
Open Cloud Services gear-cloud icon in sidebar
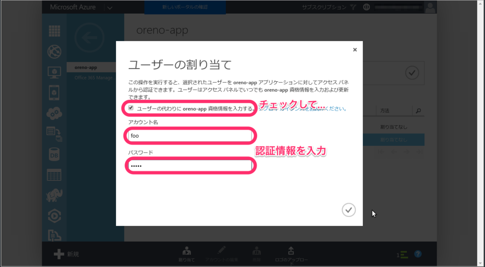click(x=54, y=113)
